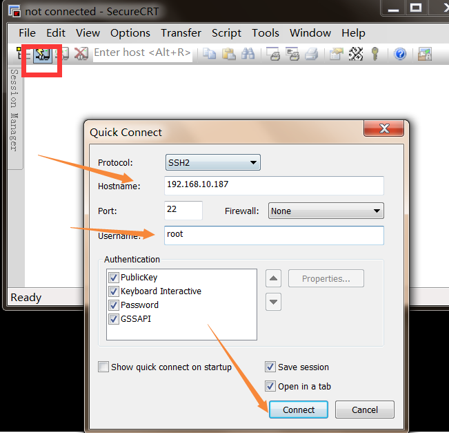Open the Protocol SSH2 dropdown

click(212, 162)
